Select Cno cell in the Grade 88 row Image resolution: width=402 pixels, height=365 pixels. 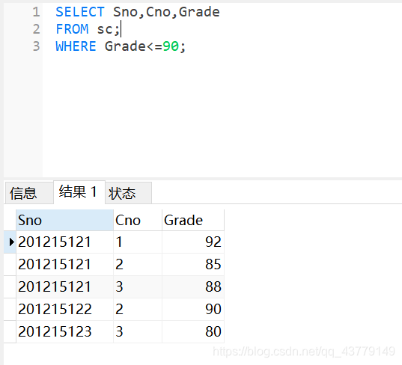(x=138, y=286)
